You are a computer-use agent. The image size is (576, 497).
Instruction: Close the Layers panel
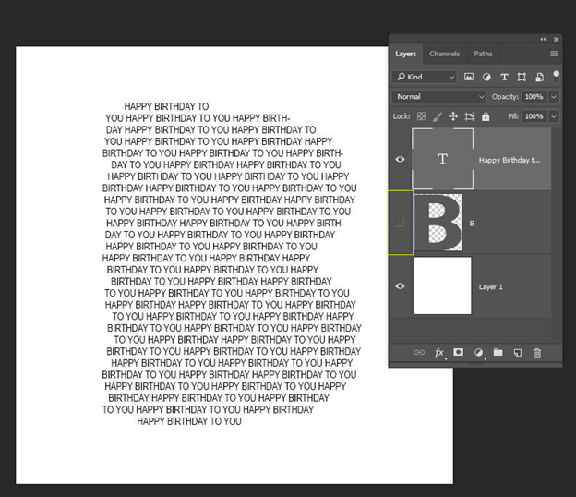(x=557, y=39)
